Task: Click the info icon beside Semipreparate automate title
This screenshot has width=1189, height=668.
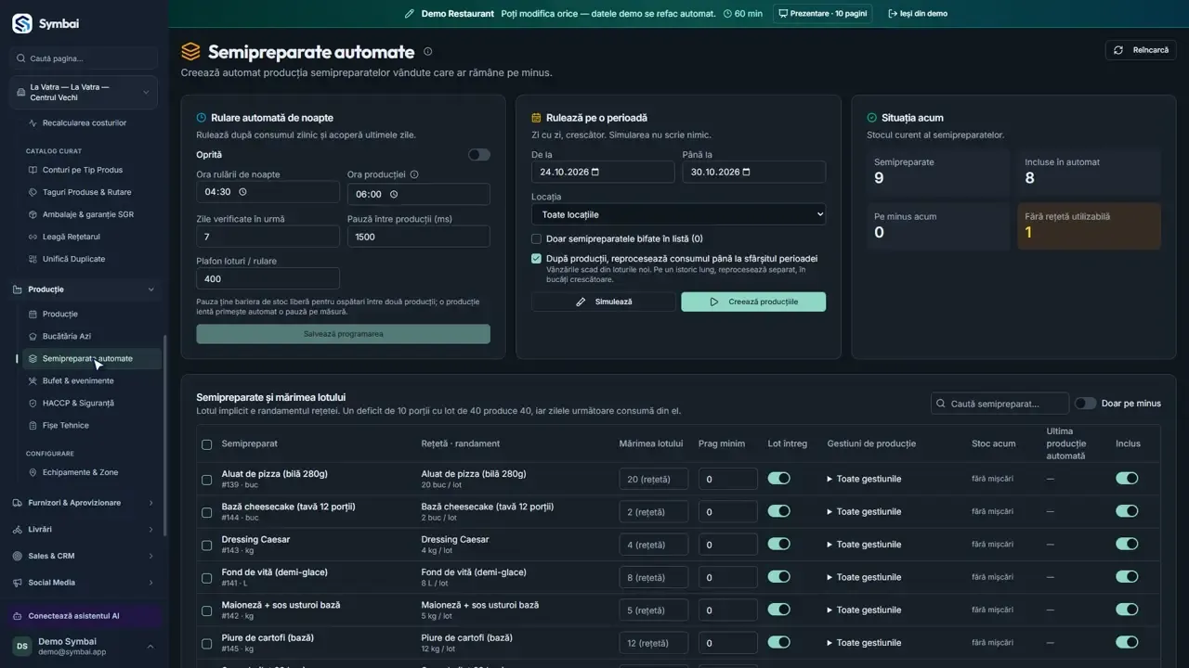Action: [427, 52]
